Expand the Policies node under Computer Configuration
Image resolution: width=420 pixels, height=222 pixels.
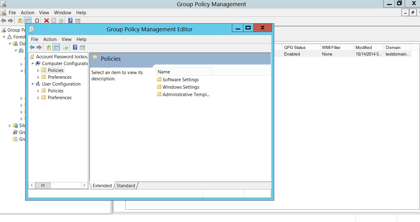[x=39, y=70]
